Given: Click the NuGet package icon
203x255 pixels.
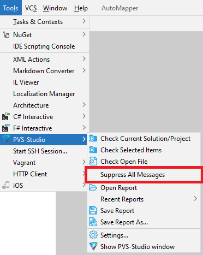Looking at the screenshot, I should pos(6,34).
